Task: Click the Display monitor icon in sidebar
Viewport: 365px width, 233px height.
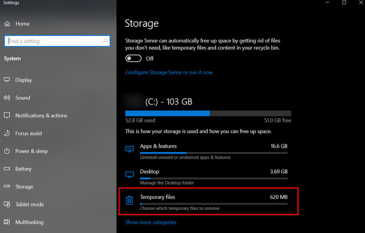Action: (7, 80)
